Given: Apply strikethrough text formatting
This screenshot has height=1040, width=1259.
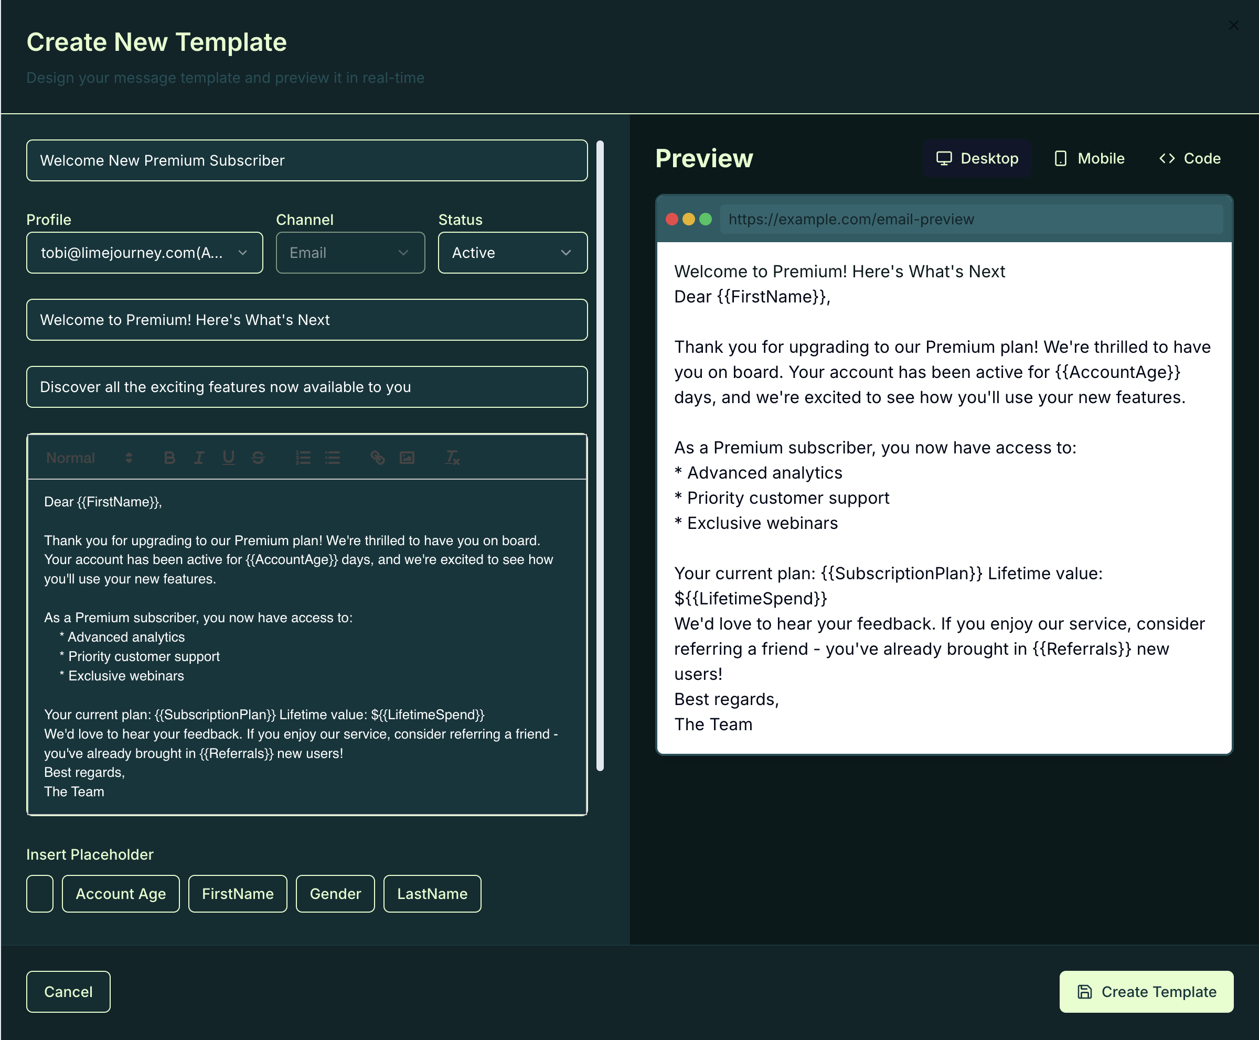Looking at the screenshot, I should [x=259, y=458].
